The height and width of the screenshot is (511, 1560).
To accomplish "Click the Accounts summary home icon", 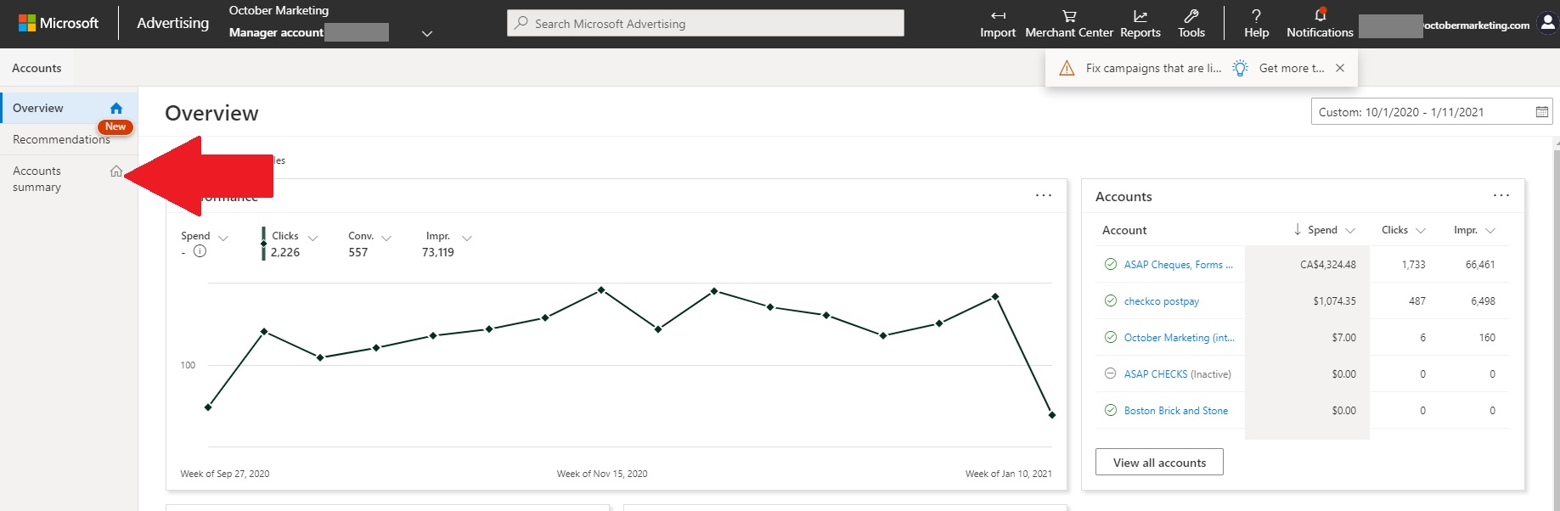I will coord(116,171).
